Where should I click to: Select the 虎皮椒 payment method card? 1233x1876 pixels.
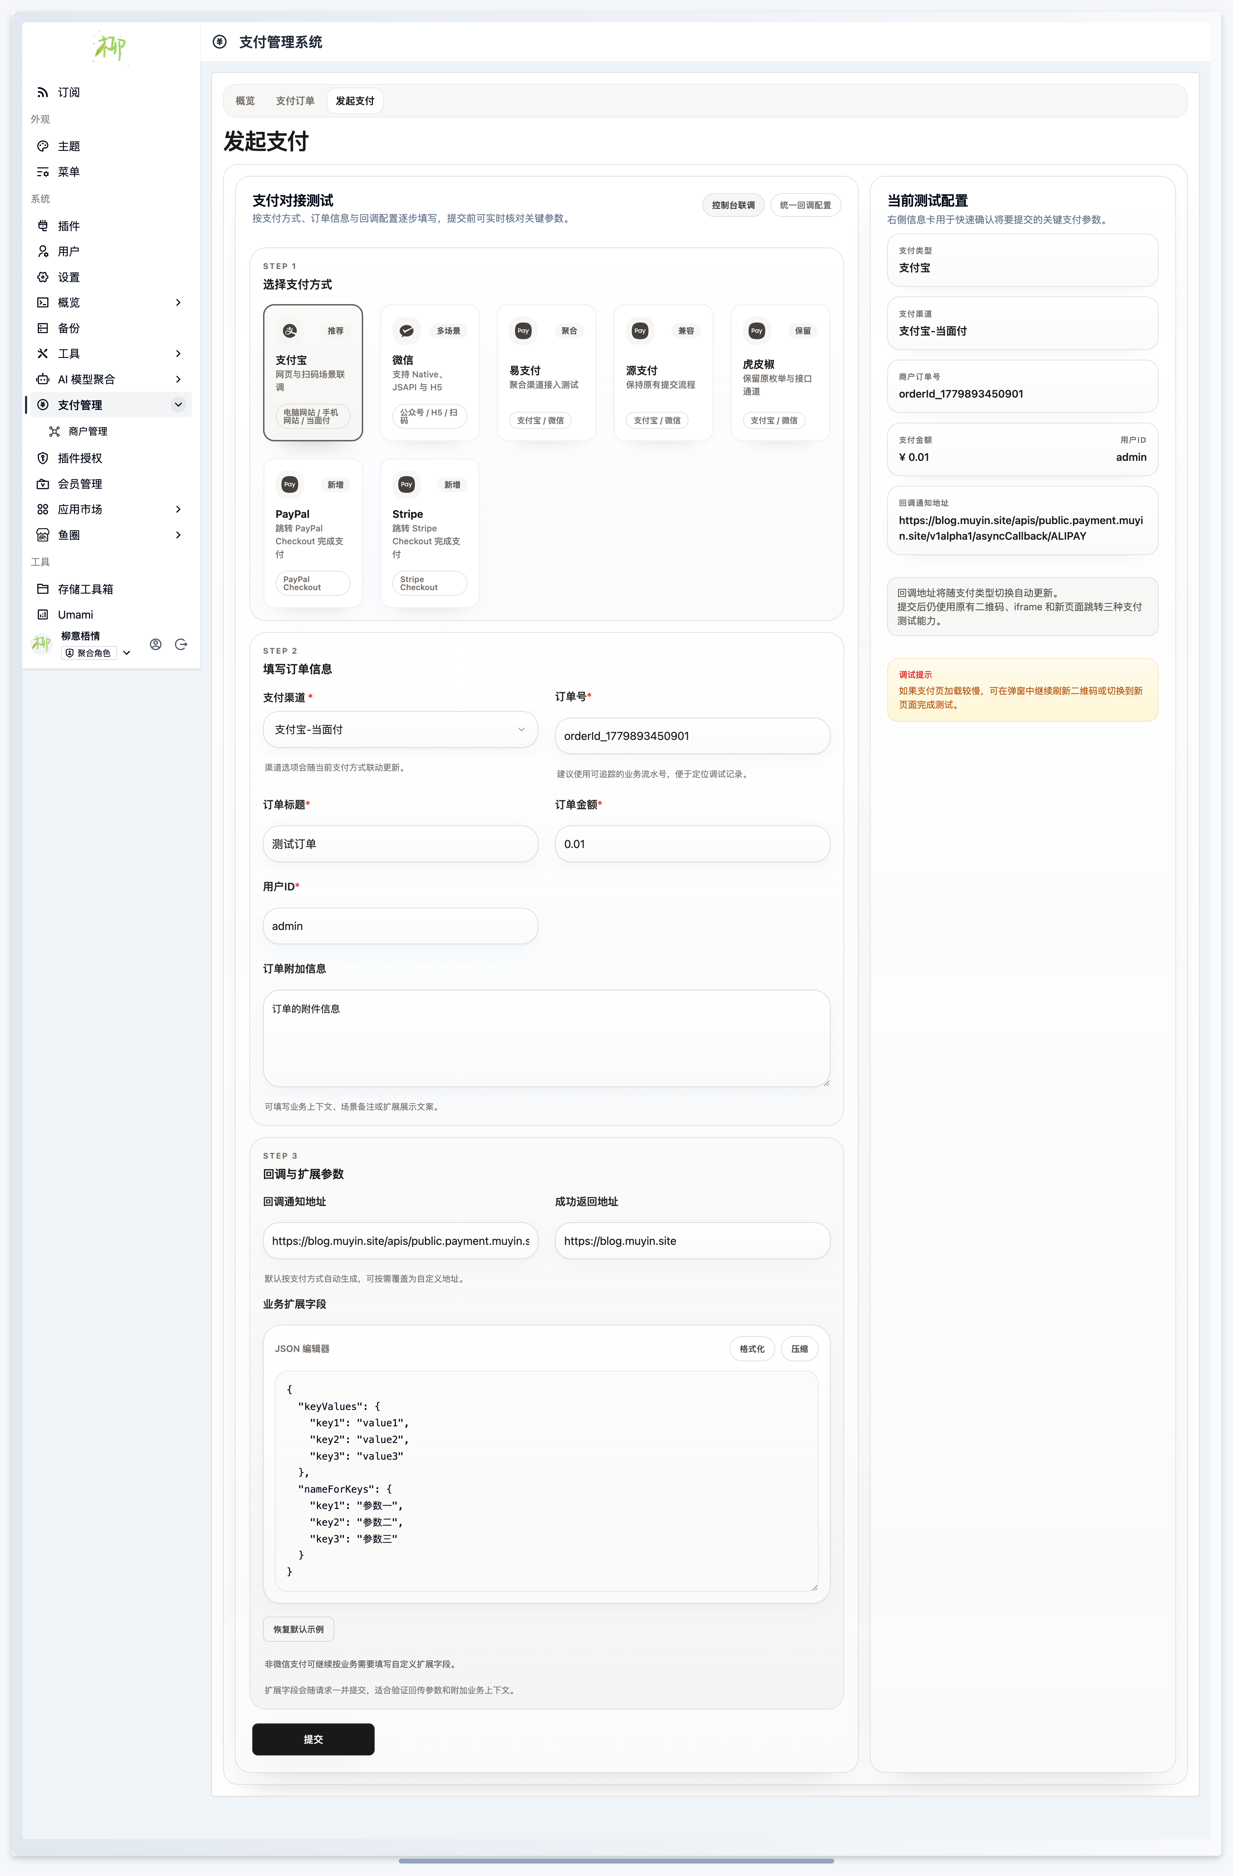pyautogui.click(x=780, y=373)
